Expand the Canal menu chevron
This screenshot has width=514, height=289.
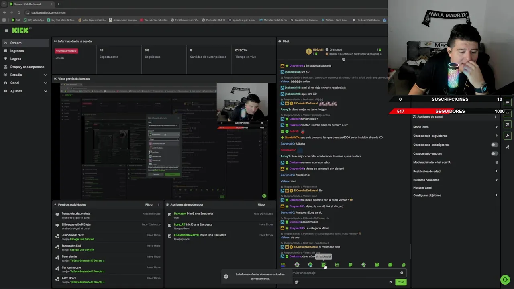coord(45,83)
